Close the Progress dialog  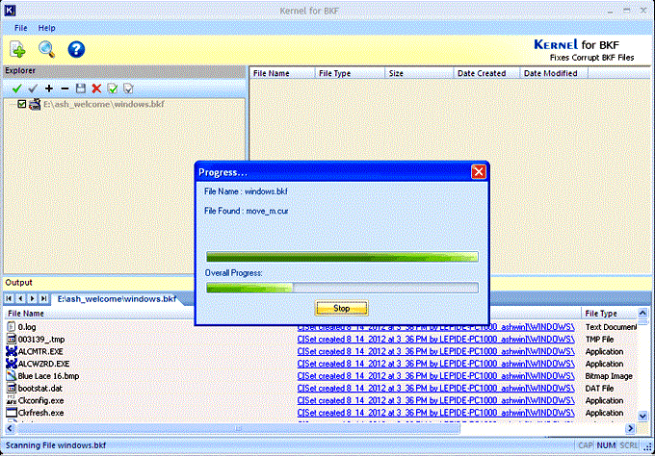coord(479,171)
